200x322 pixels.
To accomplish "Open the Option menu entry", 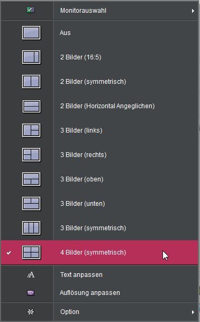I will [x=100, y=312].
